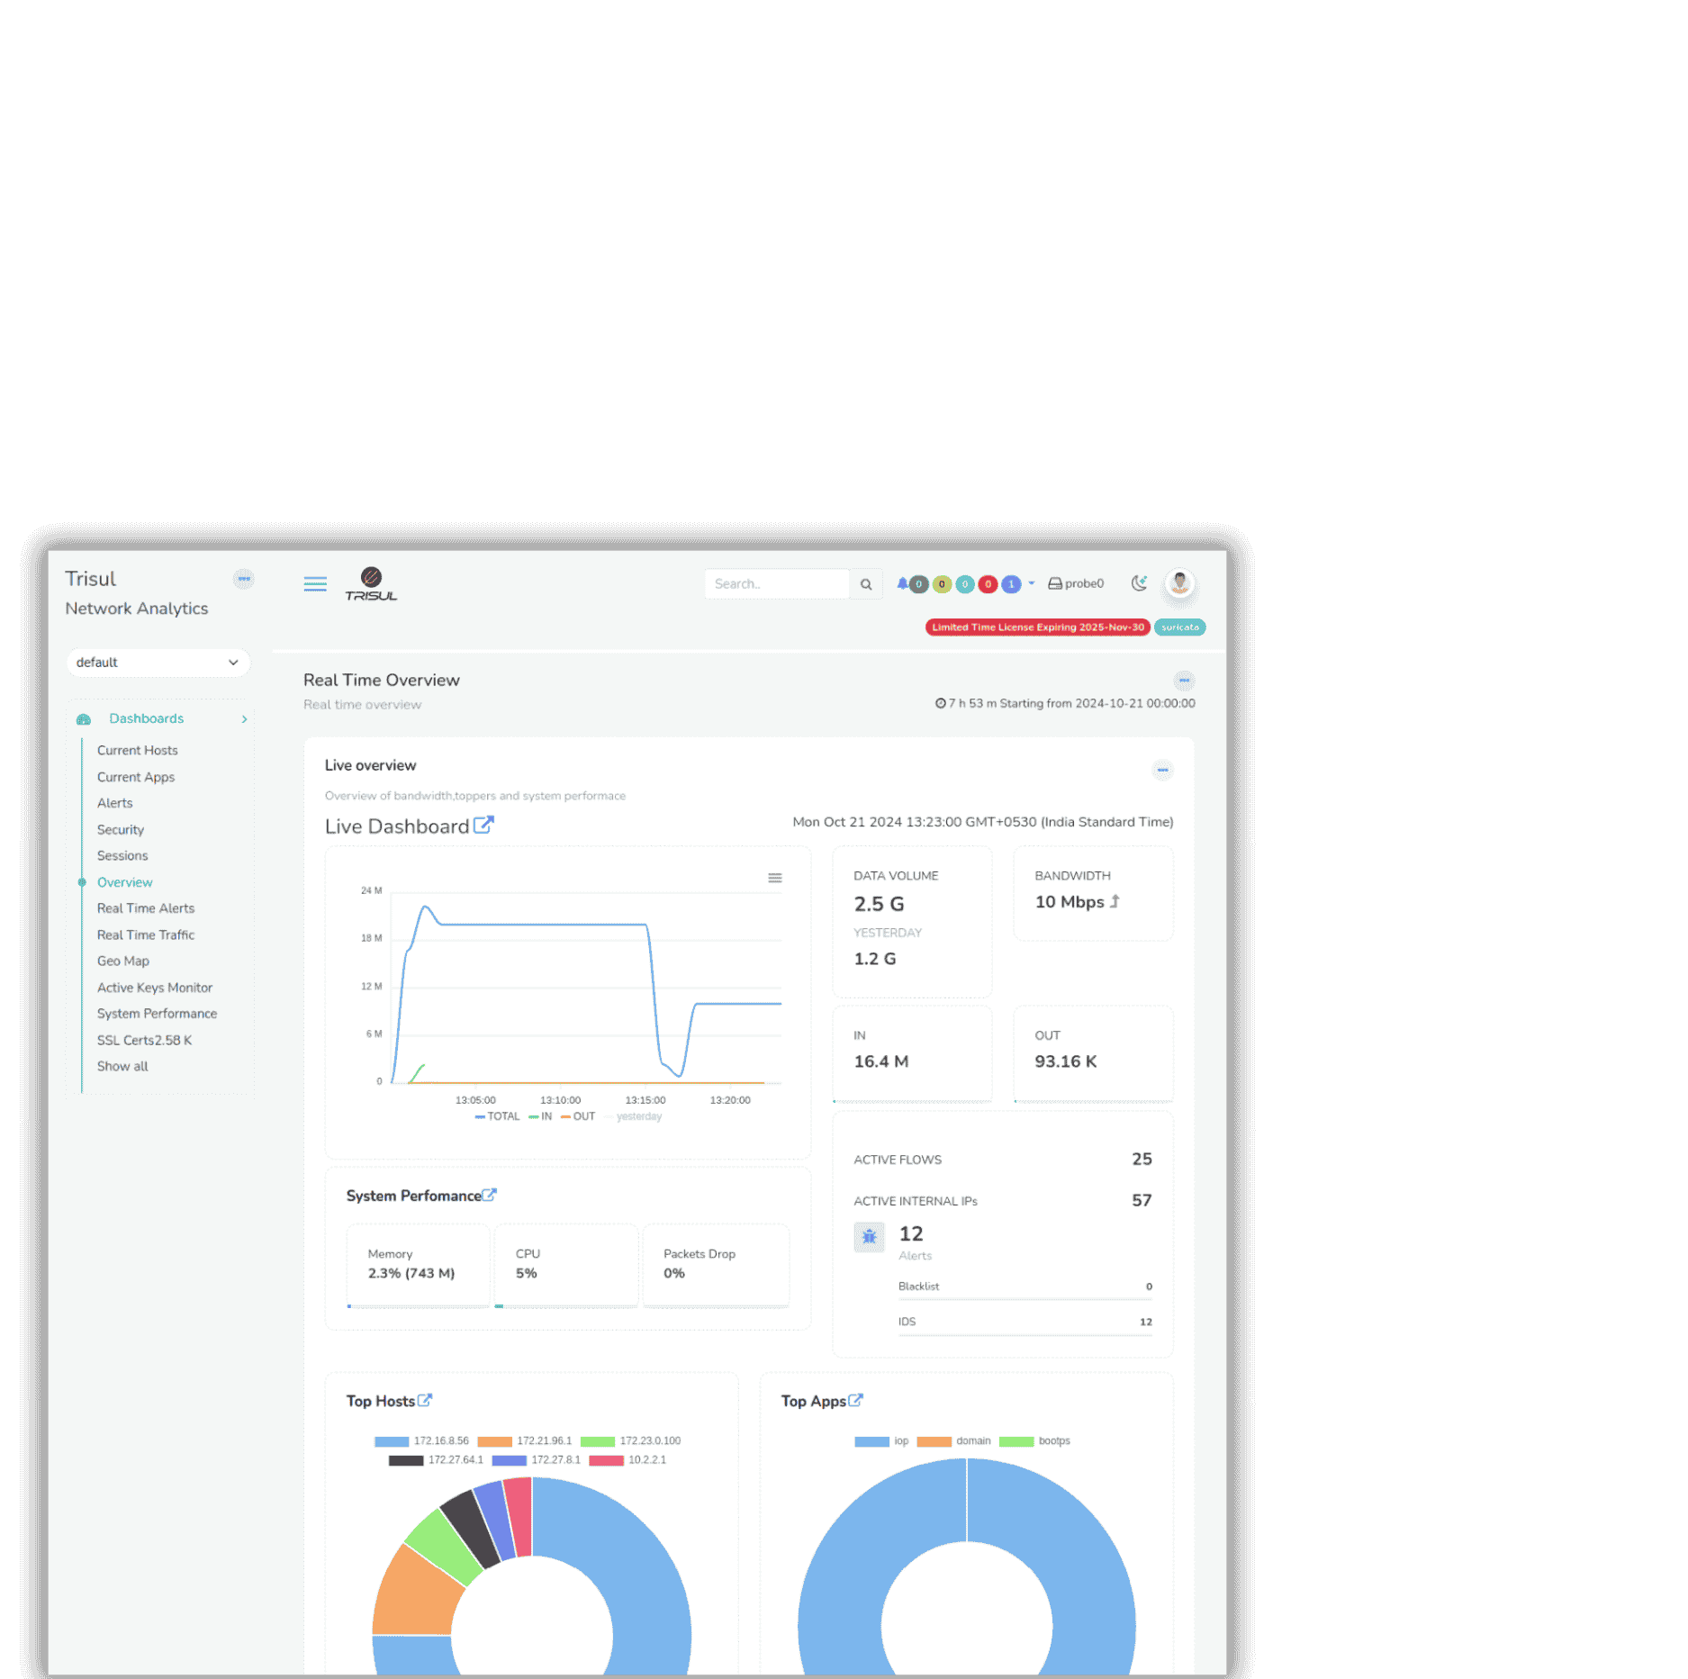Viewport: 1688px width, 1679px height.
Task: Click the domain color swatch in Top Apps
Action: pyautogui.click(x=934, y=1441)
